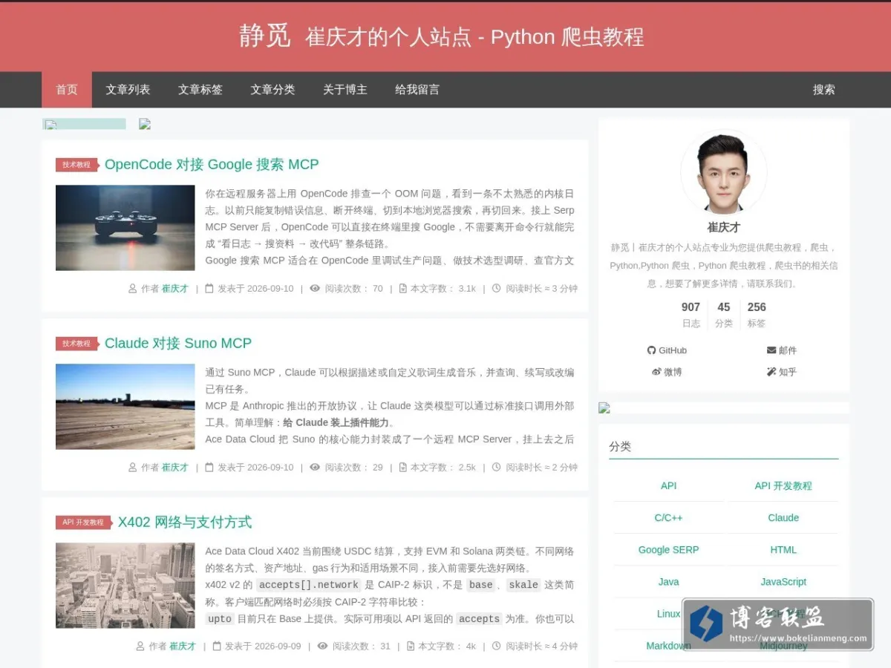This screenshot has width=891, height=668.
Task: Open 文章列表 in the navigation bar
Action: tap(128, 90)
